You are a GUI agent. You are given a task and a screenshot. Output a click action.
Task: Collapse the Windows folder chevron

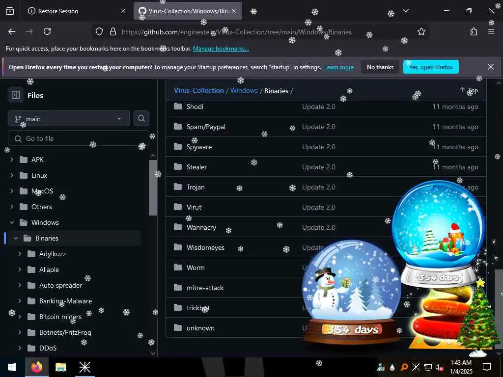click(x=12, y=222)
